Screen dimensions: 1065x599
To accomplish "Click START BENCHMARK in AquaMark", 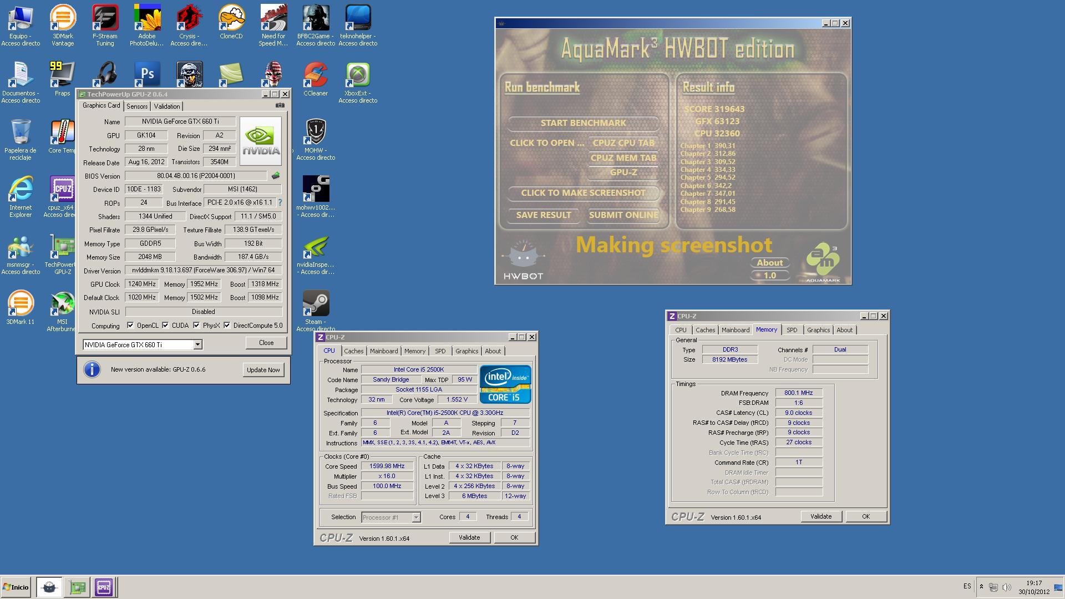I will point(583,123).
